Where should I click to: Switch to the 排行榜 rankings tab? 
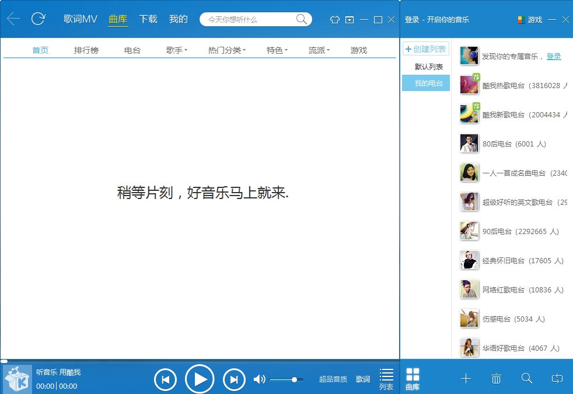click(86, 50)
